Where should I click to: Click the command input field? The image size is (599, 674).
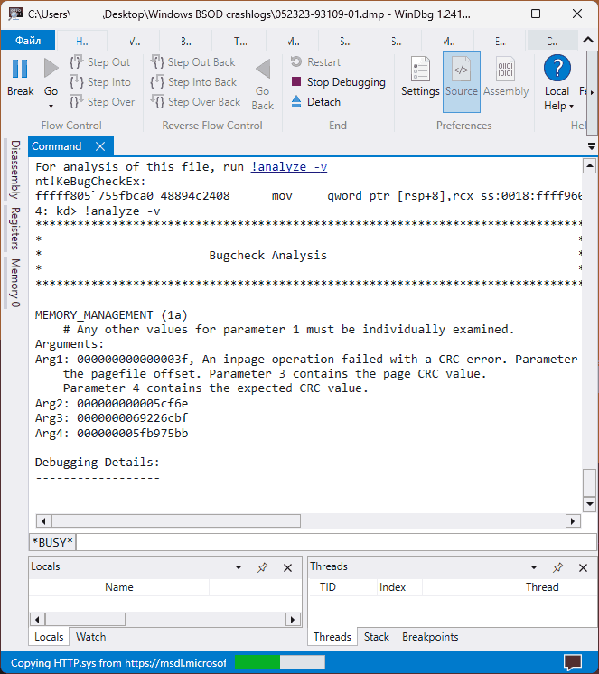pyautogui.click(x=336, y=542)
